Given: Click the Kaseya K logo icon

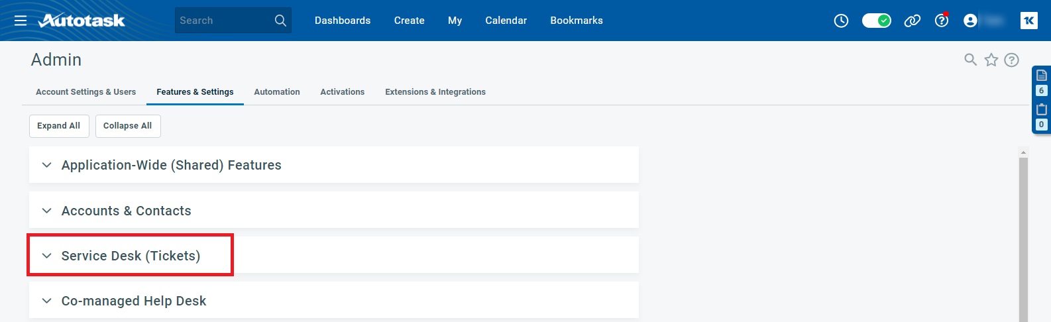Looking at the screenshot, I should (x=1028, y=21).
